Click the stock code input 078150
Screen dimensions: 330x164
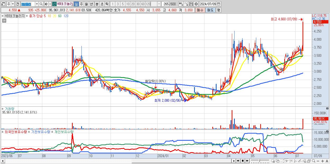[28, 4]
